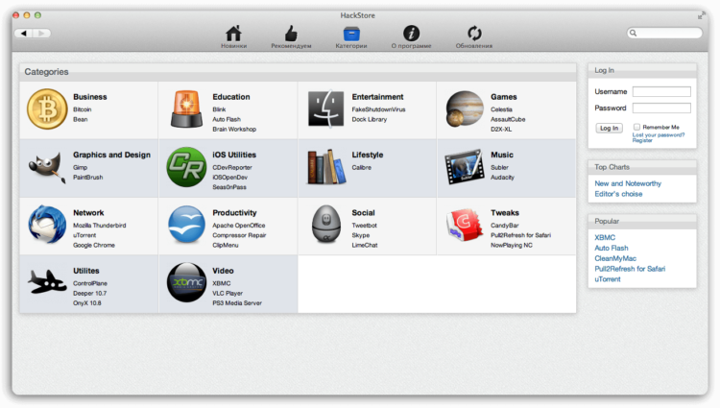Open the Education siren light icon
This screenshot has width=720, height=408.
click(x=186, y=109)
